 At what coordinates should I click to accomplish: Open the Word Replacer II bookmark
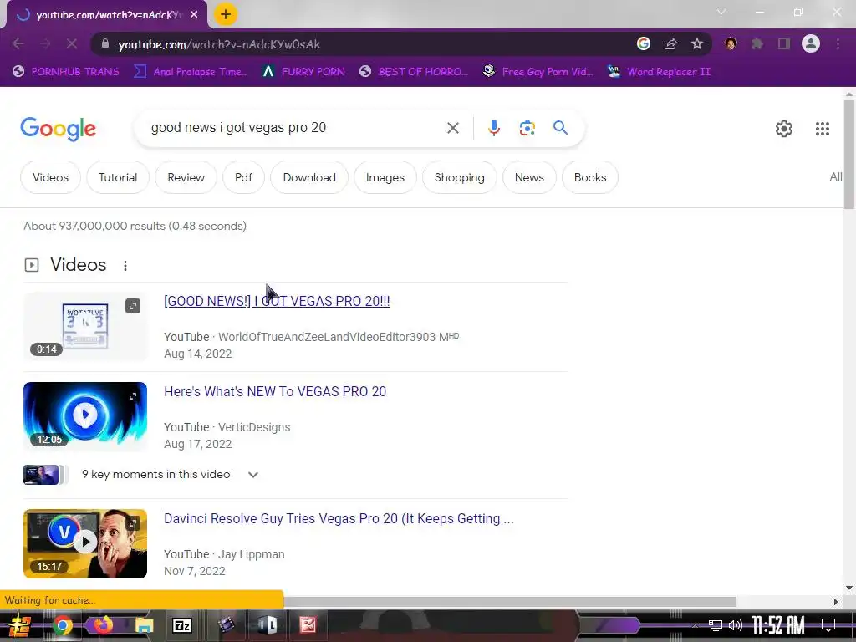(660, 72)
